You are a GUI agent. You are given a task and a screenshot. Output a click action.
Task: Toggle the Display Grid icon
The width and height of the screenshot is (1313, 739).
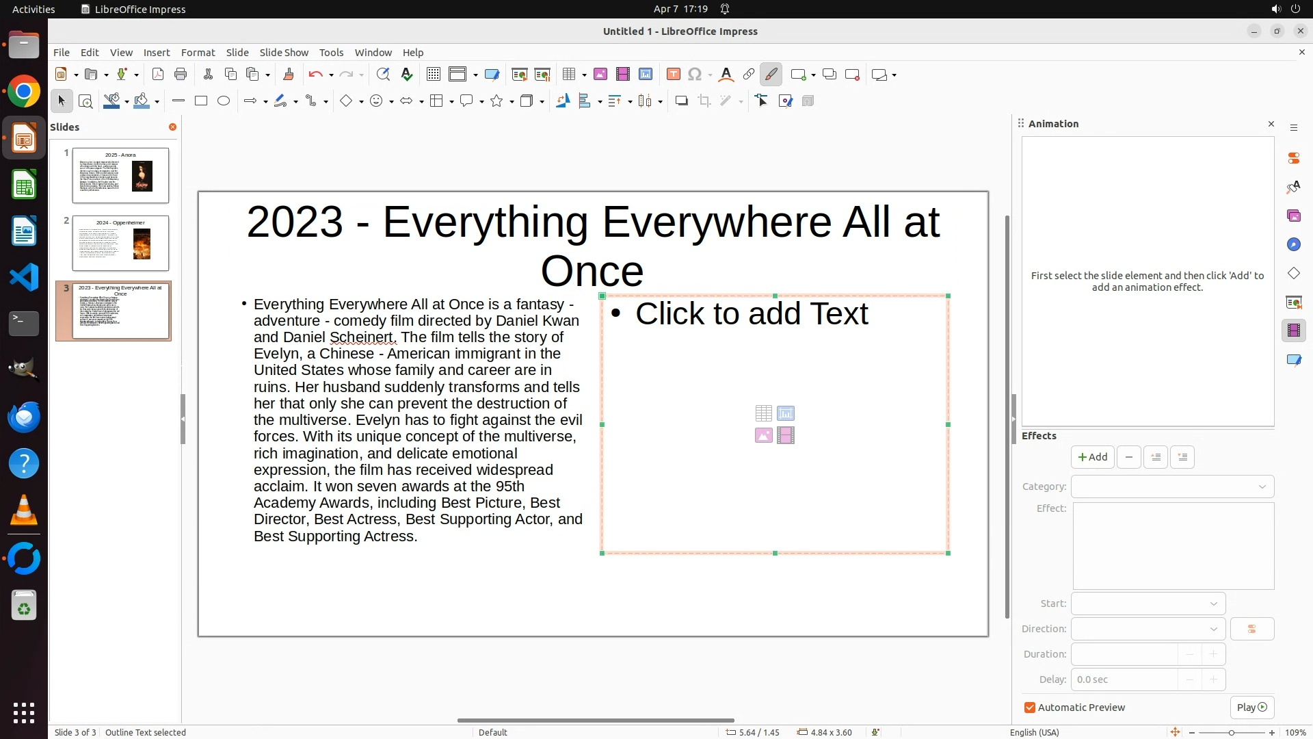point(433,75)
